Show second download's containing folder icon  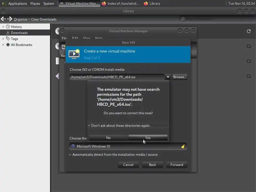click(249, 61)
